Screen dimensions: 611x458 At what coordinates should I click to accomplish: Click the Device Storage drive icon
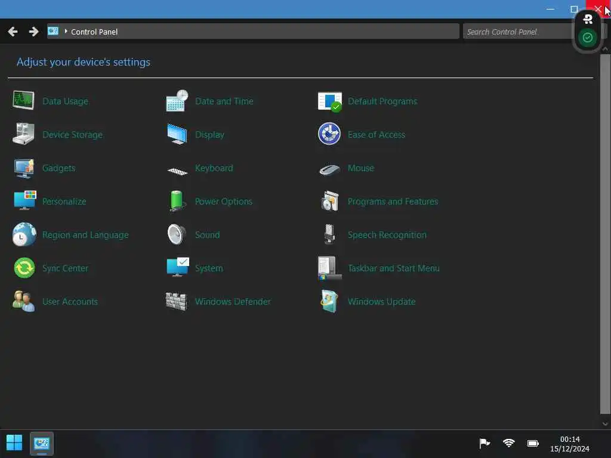pos(23,134)
